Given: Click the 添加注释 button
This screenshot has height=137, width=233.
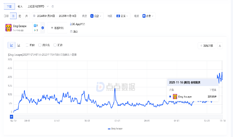Looking at the screenshot, I should (x=206, y=46).
